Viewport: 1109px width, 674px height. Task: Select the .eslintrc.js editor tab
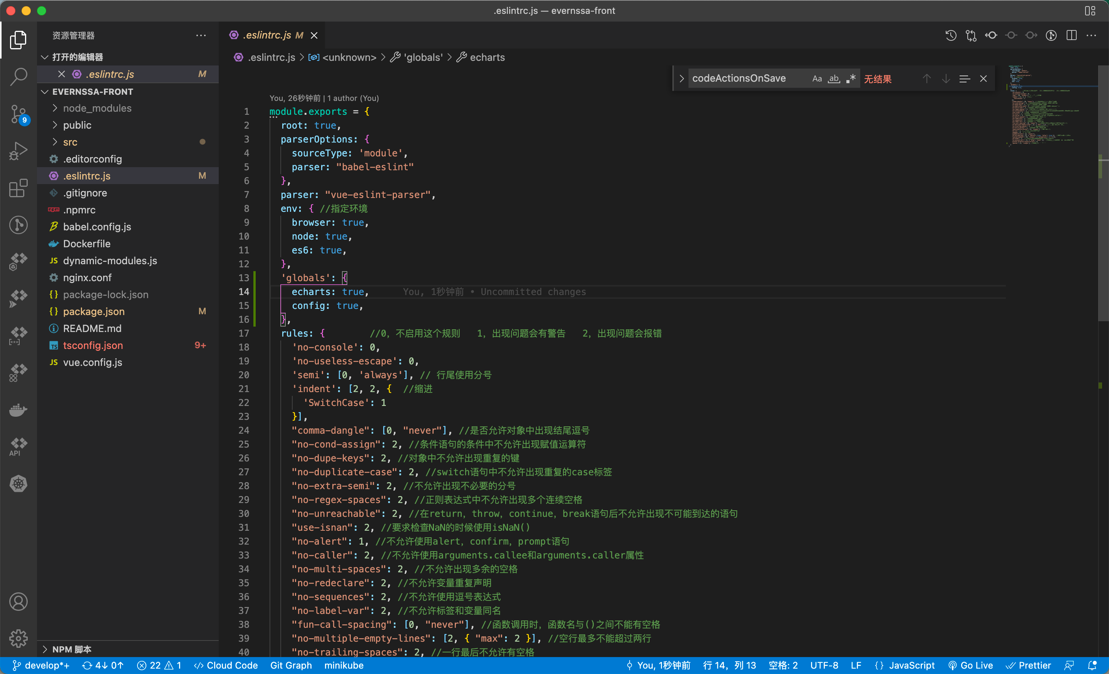tap(266, 35)
